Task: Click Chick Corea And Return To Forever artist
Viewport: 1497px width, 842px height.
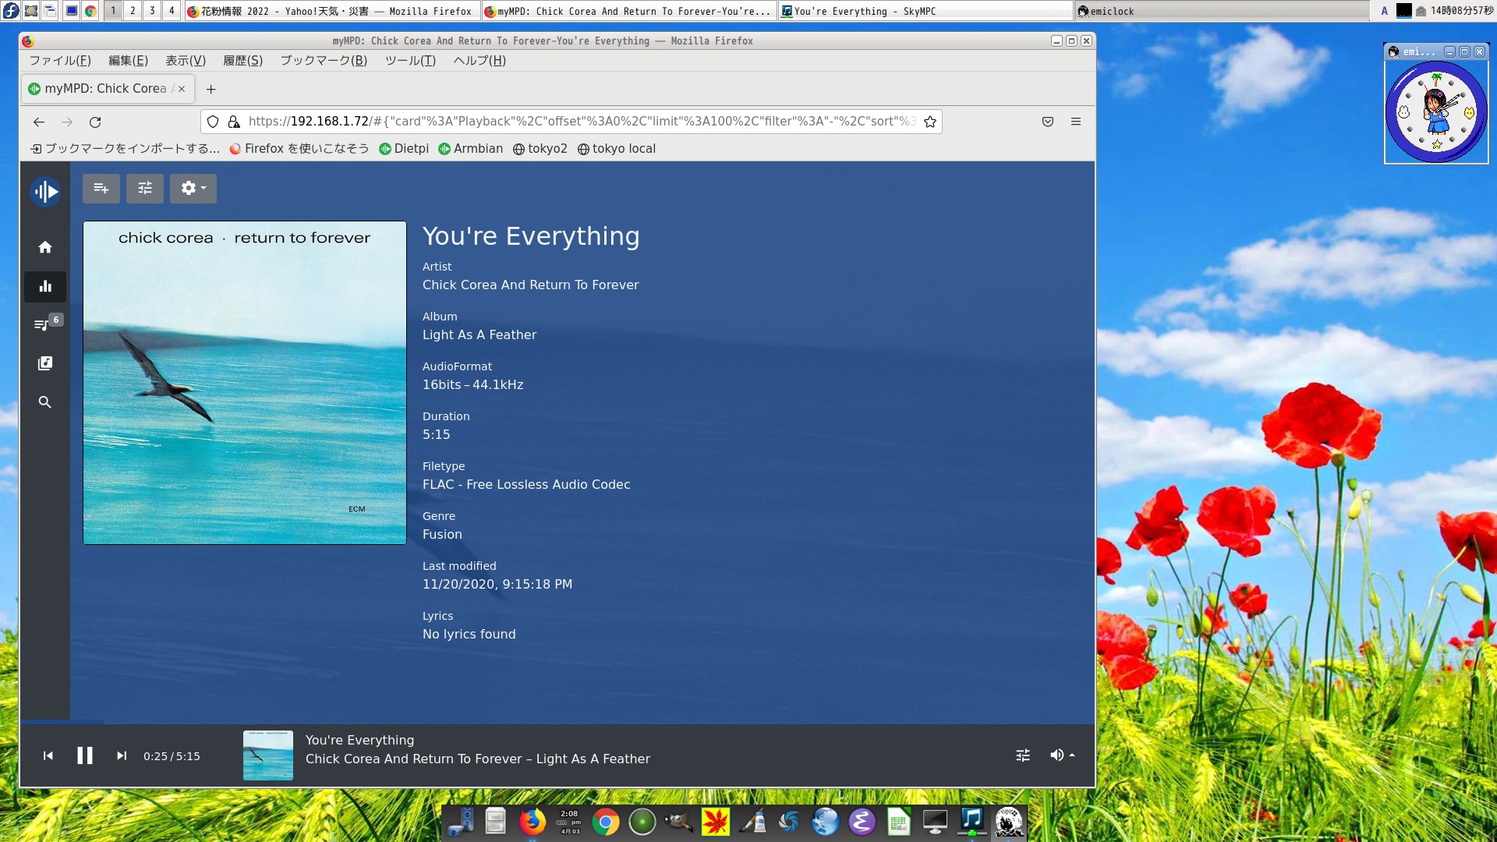Action: [530, 285]
